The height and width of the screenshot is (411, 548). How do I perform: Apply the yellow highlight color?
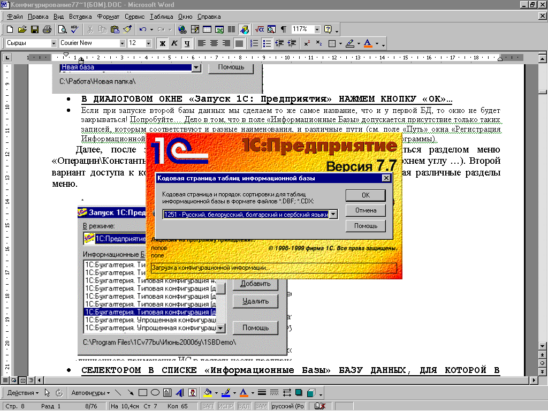pyautogui.click(x=350, y=43)
